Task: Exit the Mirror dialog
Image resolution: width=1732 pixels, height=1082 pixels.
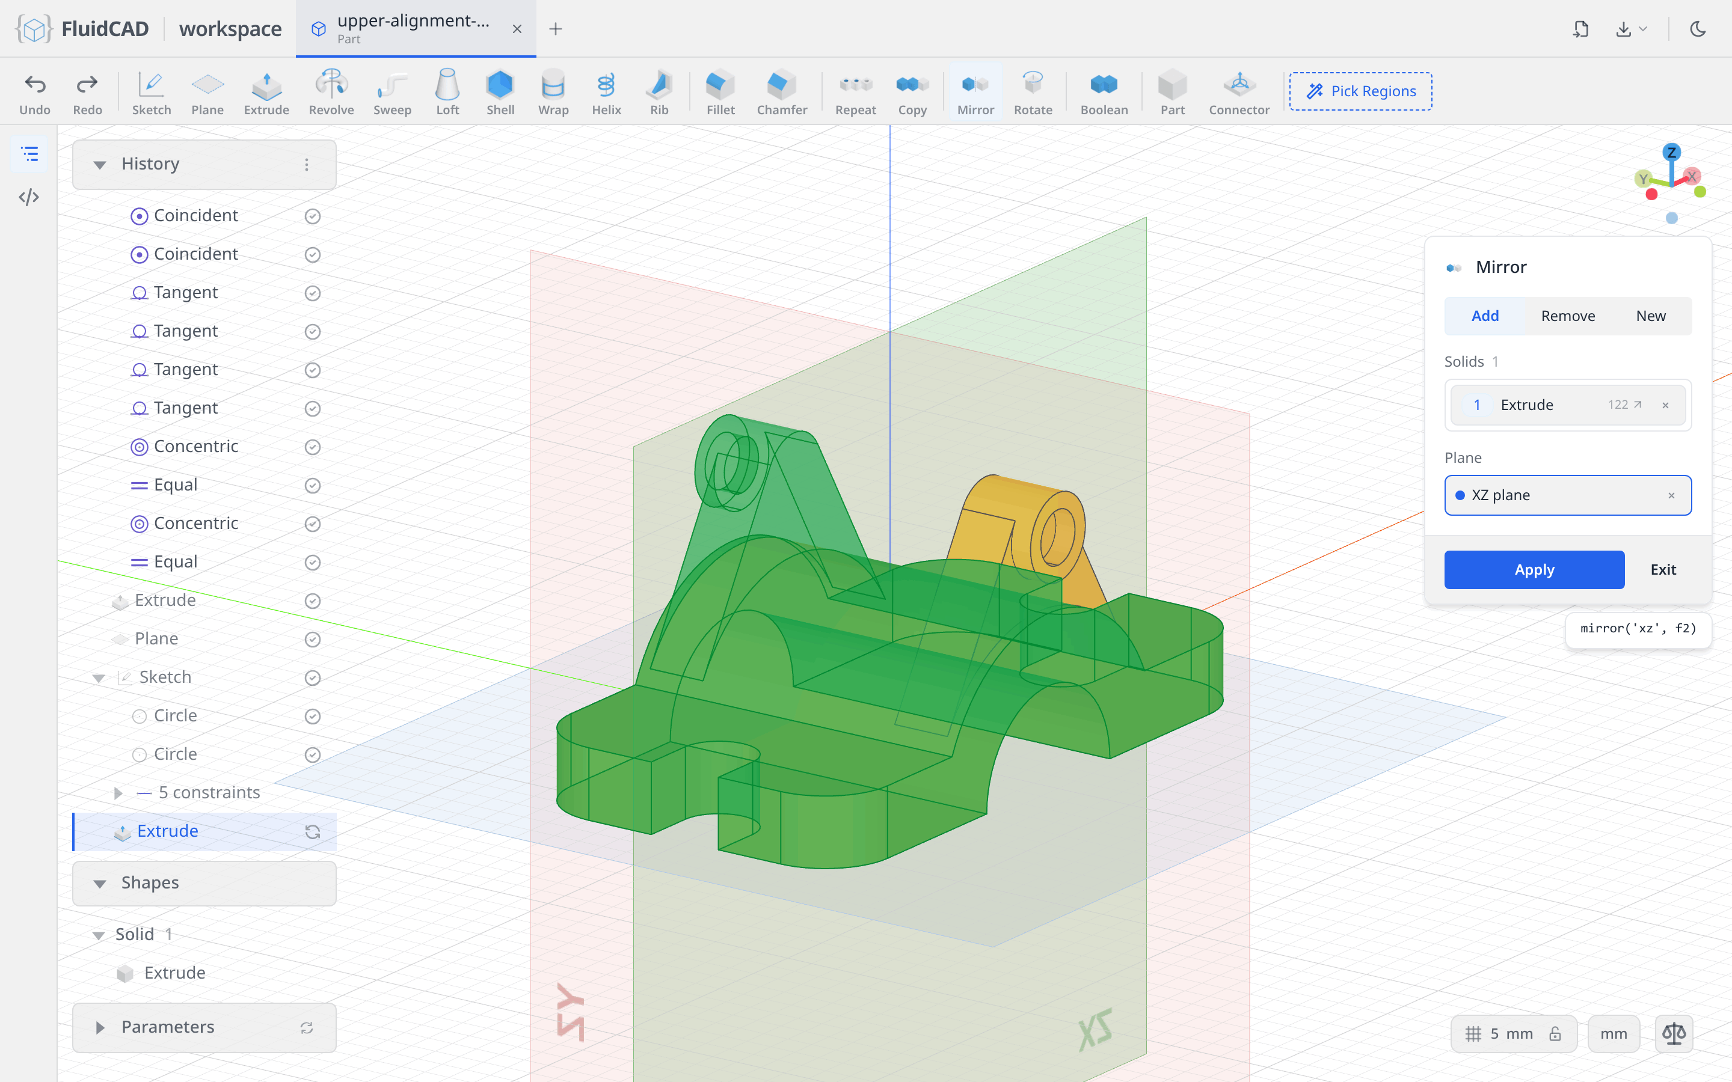Action: point(1663,570)
